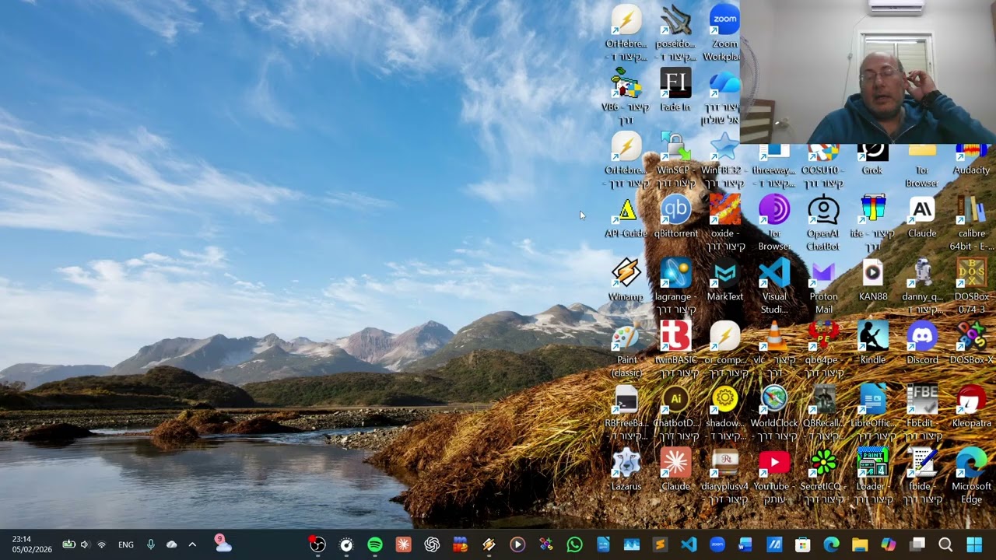
Task: Open the DOSBox-X desktop shortcut
Action: coord(971,342)
